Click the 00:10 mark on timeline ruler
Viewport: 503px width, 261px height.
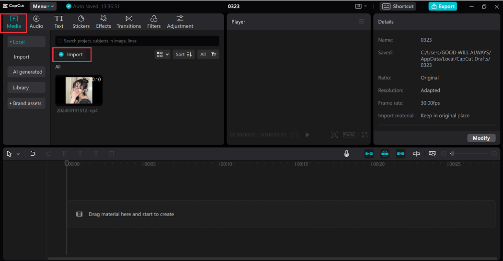point(225,164)
